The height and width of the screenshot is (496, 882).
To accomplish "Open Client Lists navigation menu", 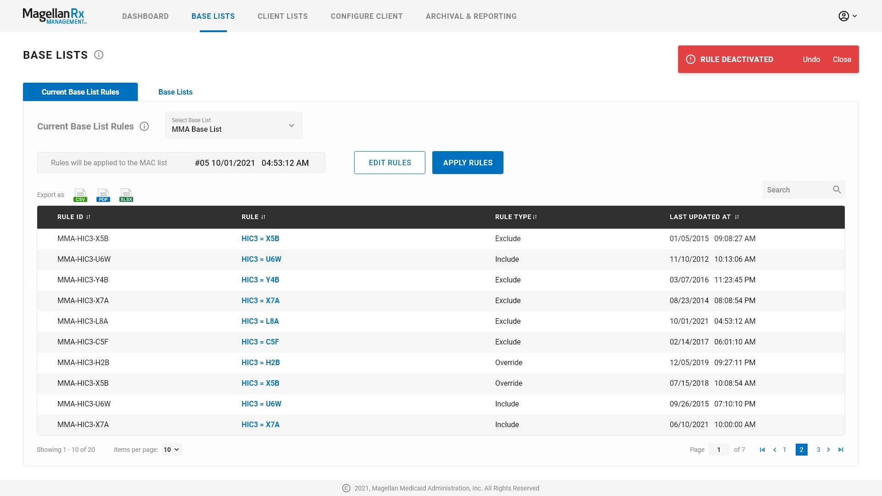I will coord(283,16).
